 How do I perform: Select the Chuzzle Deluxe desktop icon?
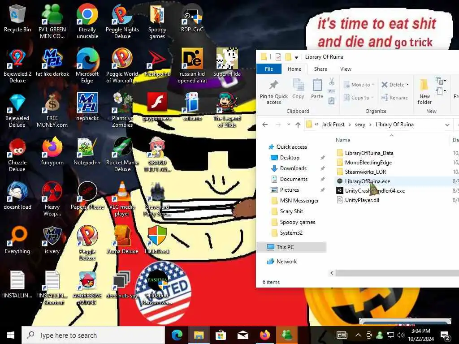(17, 155)
